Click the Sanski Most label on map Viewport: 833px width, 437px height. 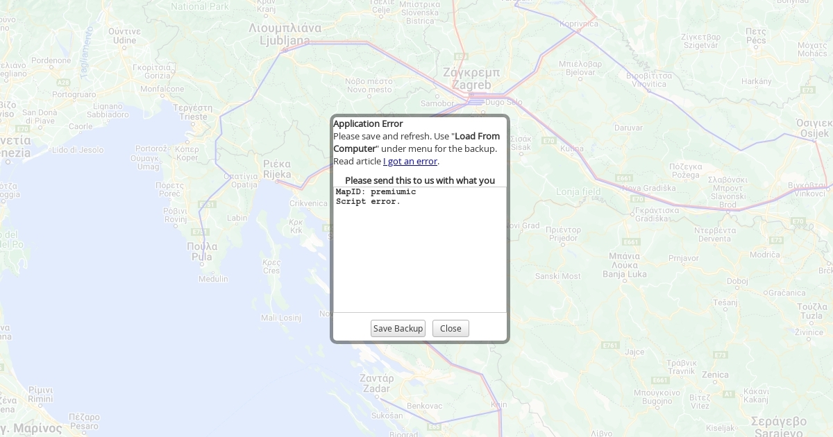coord(557,276)
